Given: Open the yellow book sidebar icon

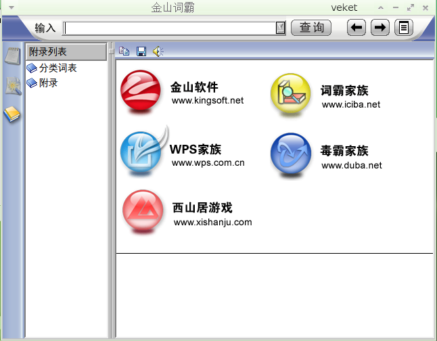Looking at the screenshot, I should 12,114.
